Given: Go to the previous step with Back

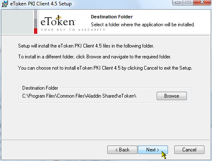Looking at the screenshot, I should (x=122, y=150).
